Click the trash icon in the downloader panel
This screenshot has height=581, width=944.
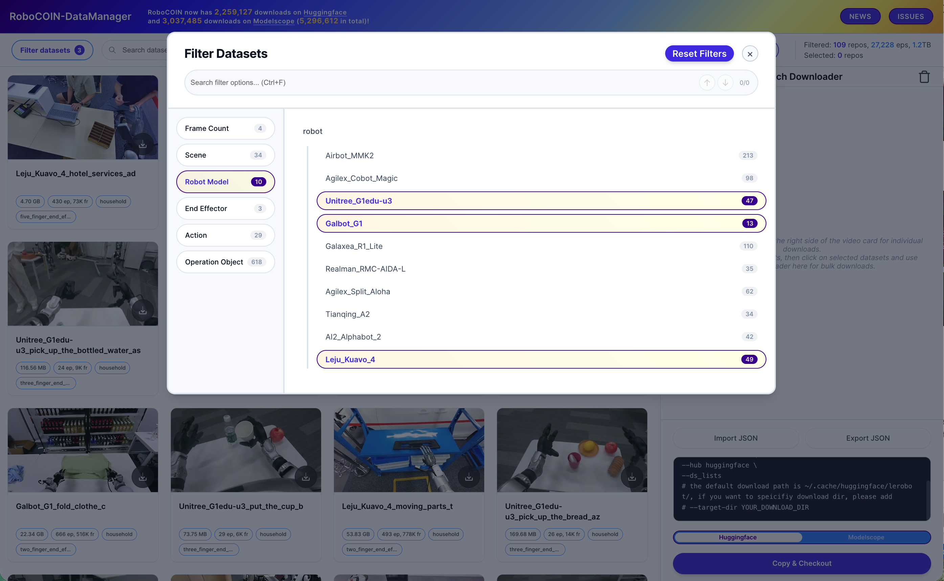[x=924, y=77]
